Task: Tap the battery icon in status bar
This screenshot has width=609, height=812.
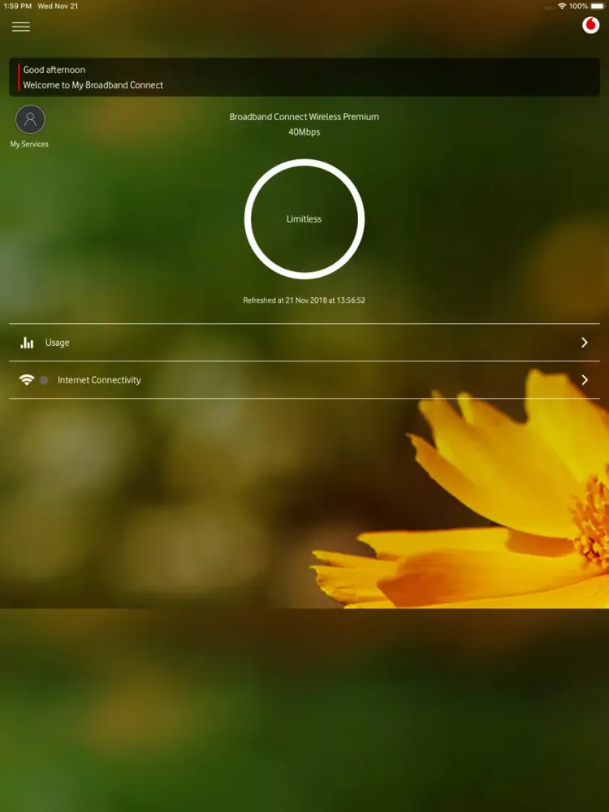Action: pos(598,6)
